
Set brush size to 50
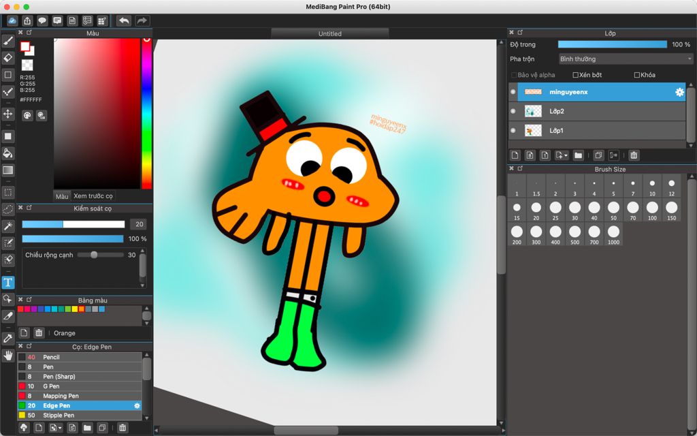coord(613,211)
